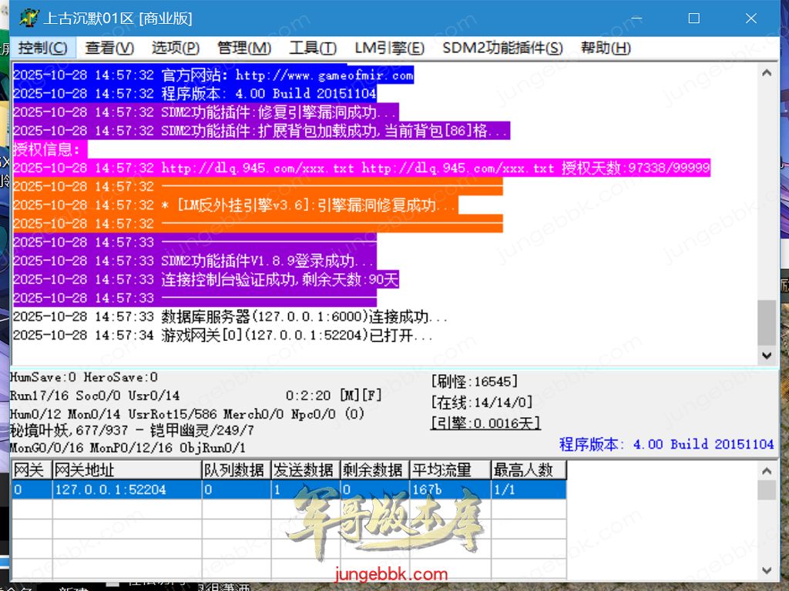
Task: Click the 平均流量 column header
Action: [450, 470]
